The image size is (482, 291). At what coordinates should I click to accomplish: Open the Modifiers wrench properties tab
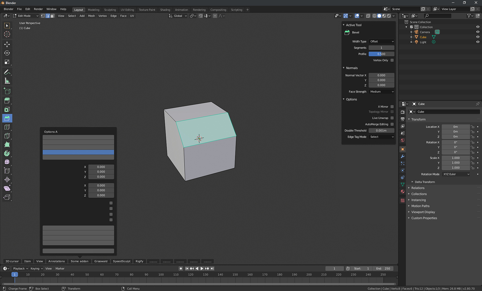(x=402, y=156)
